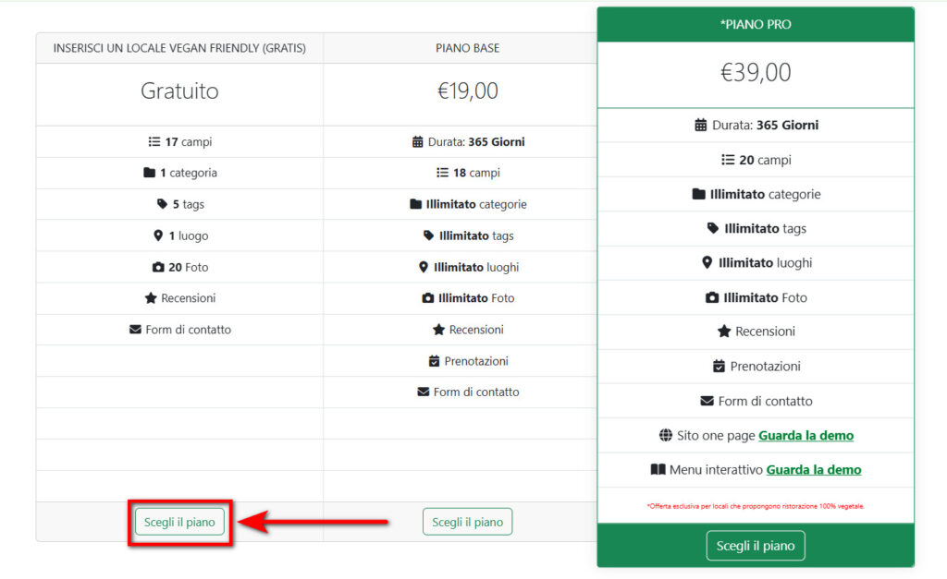Open the Sito one page demo link
The image size is (947, 579).
click(806, 435)
